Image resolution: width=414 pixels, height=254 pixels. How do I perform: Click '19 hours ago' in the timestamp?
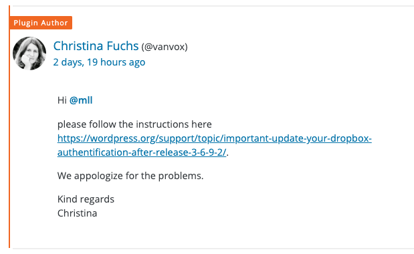[116, 62]
